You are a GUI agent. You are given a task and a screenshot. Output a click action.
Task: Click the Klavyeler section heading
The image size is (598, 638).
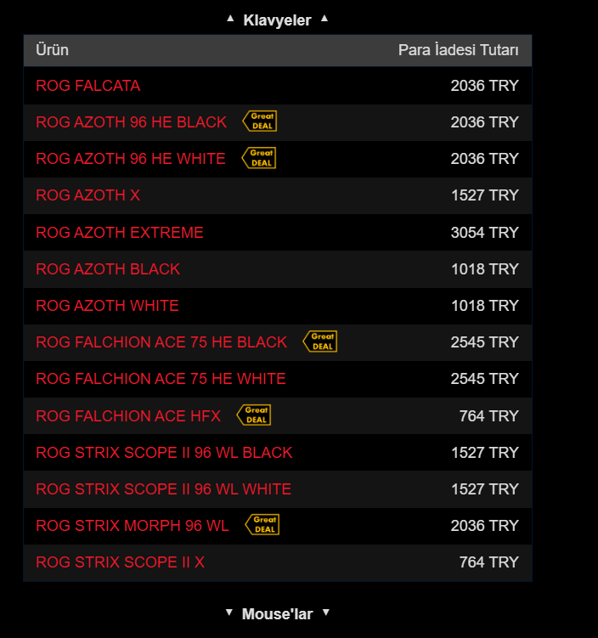(277, 20)
